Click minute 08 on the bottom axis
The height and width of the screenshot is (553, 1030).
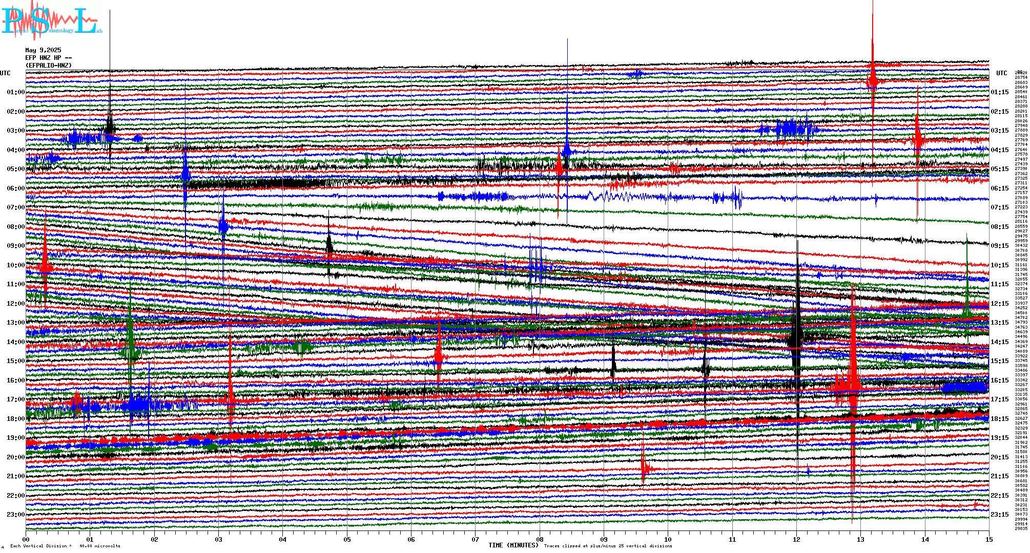pyautogui.click(x=540, y=539)
